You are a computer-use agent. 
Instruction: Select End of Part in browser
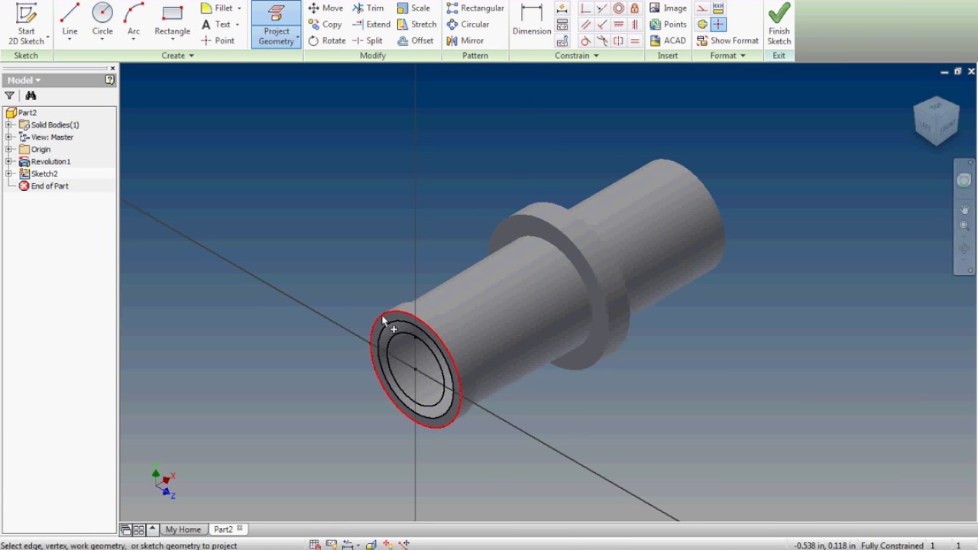click(x=44, y=186)
